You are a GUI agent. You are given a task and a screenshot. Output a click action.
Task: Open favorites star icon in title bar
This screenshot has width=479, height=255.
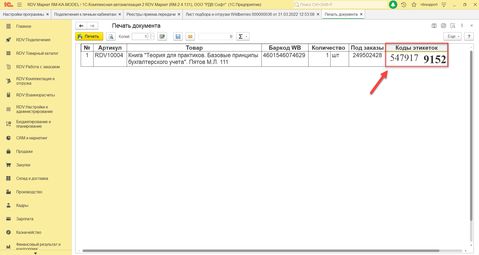[414, 4]
